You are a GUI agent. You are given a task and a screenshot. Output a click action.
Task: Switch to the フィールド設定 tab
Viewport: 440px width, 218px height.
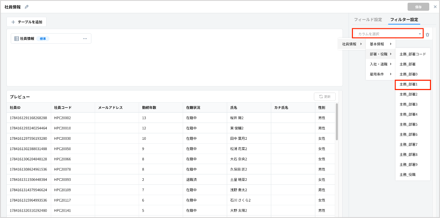[x=368, y=20]
